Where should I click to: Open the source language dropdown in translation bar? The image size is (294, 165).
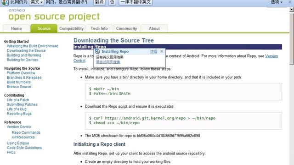click(x=37, y=2)
